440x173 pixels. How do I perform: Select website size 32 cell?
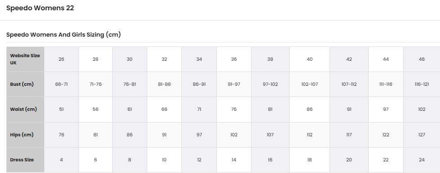pos(164,59)
